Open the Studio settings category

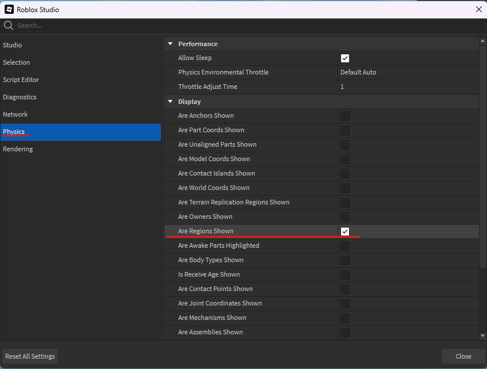coord(80,45)
